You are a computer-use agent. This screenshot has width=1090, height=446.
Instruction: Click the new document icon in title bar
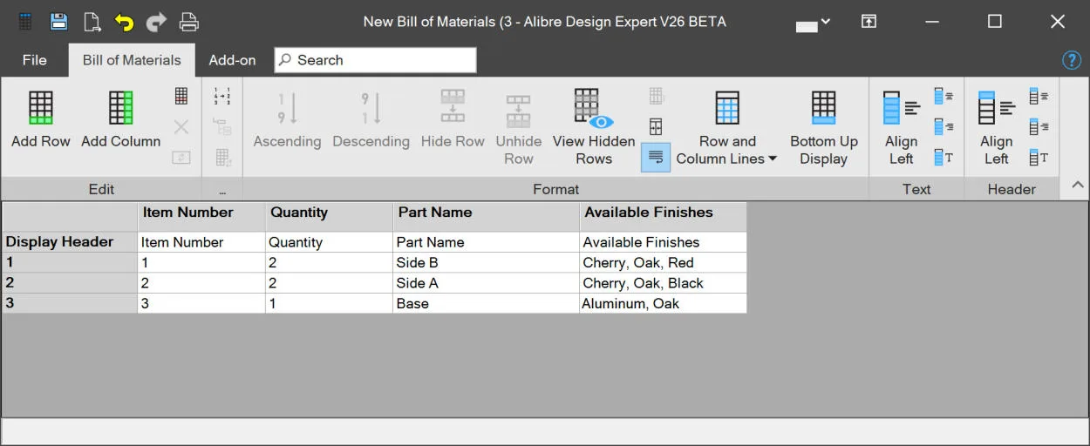pyautogui.click(x=92, y=22)
